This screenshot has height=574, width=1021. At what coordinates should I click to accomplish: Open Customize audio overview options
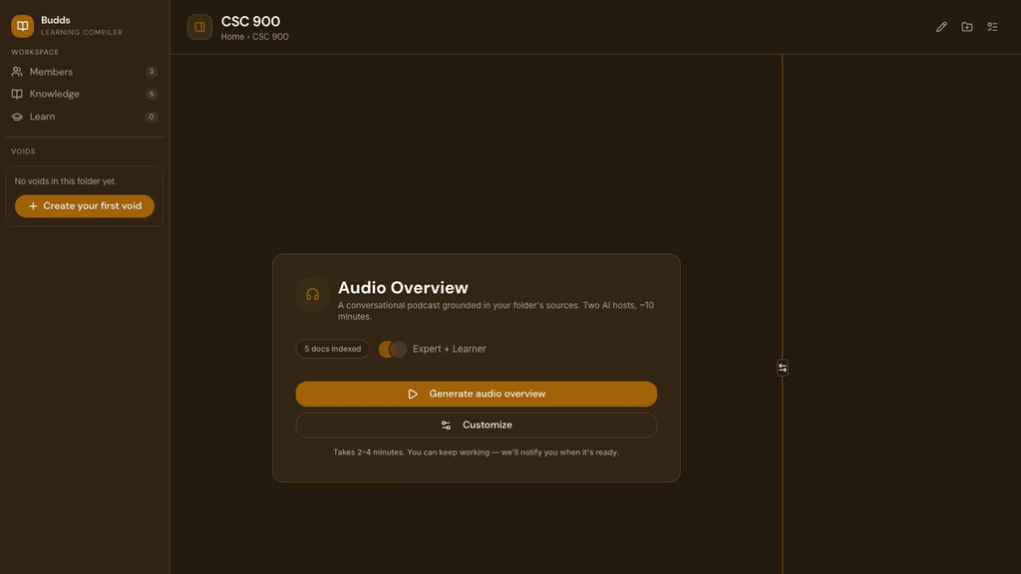[476, 425]
